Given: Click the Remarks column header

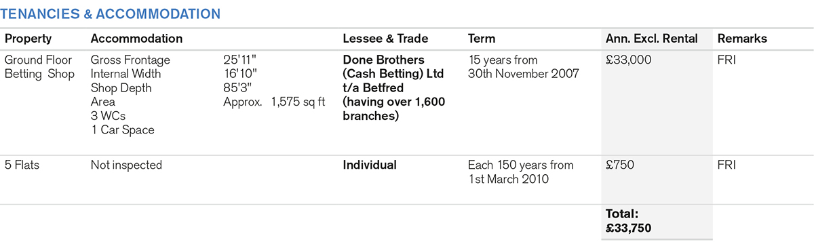Looking at the screenshot, I should (x=742, y=39).
